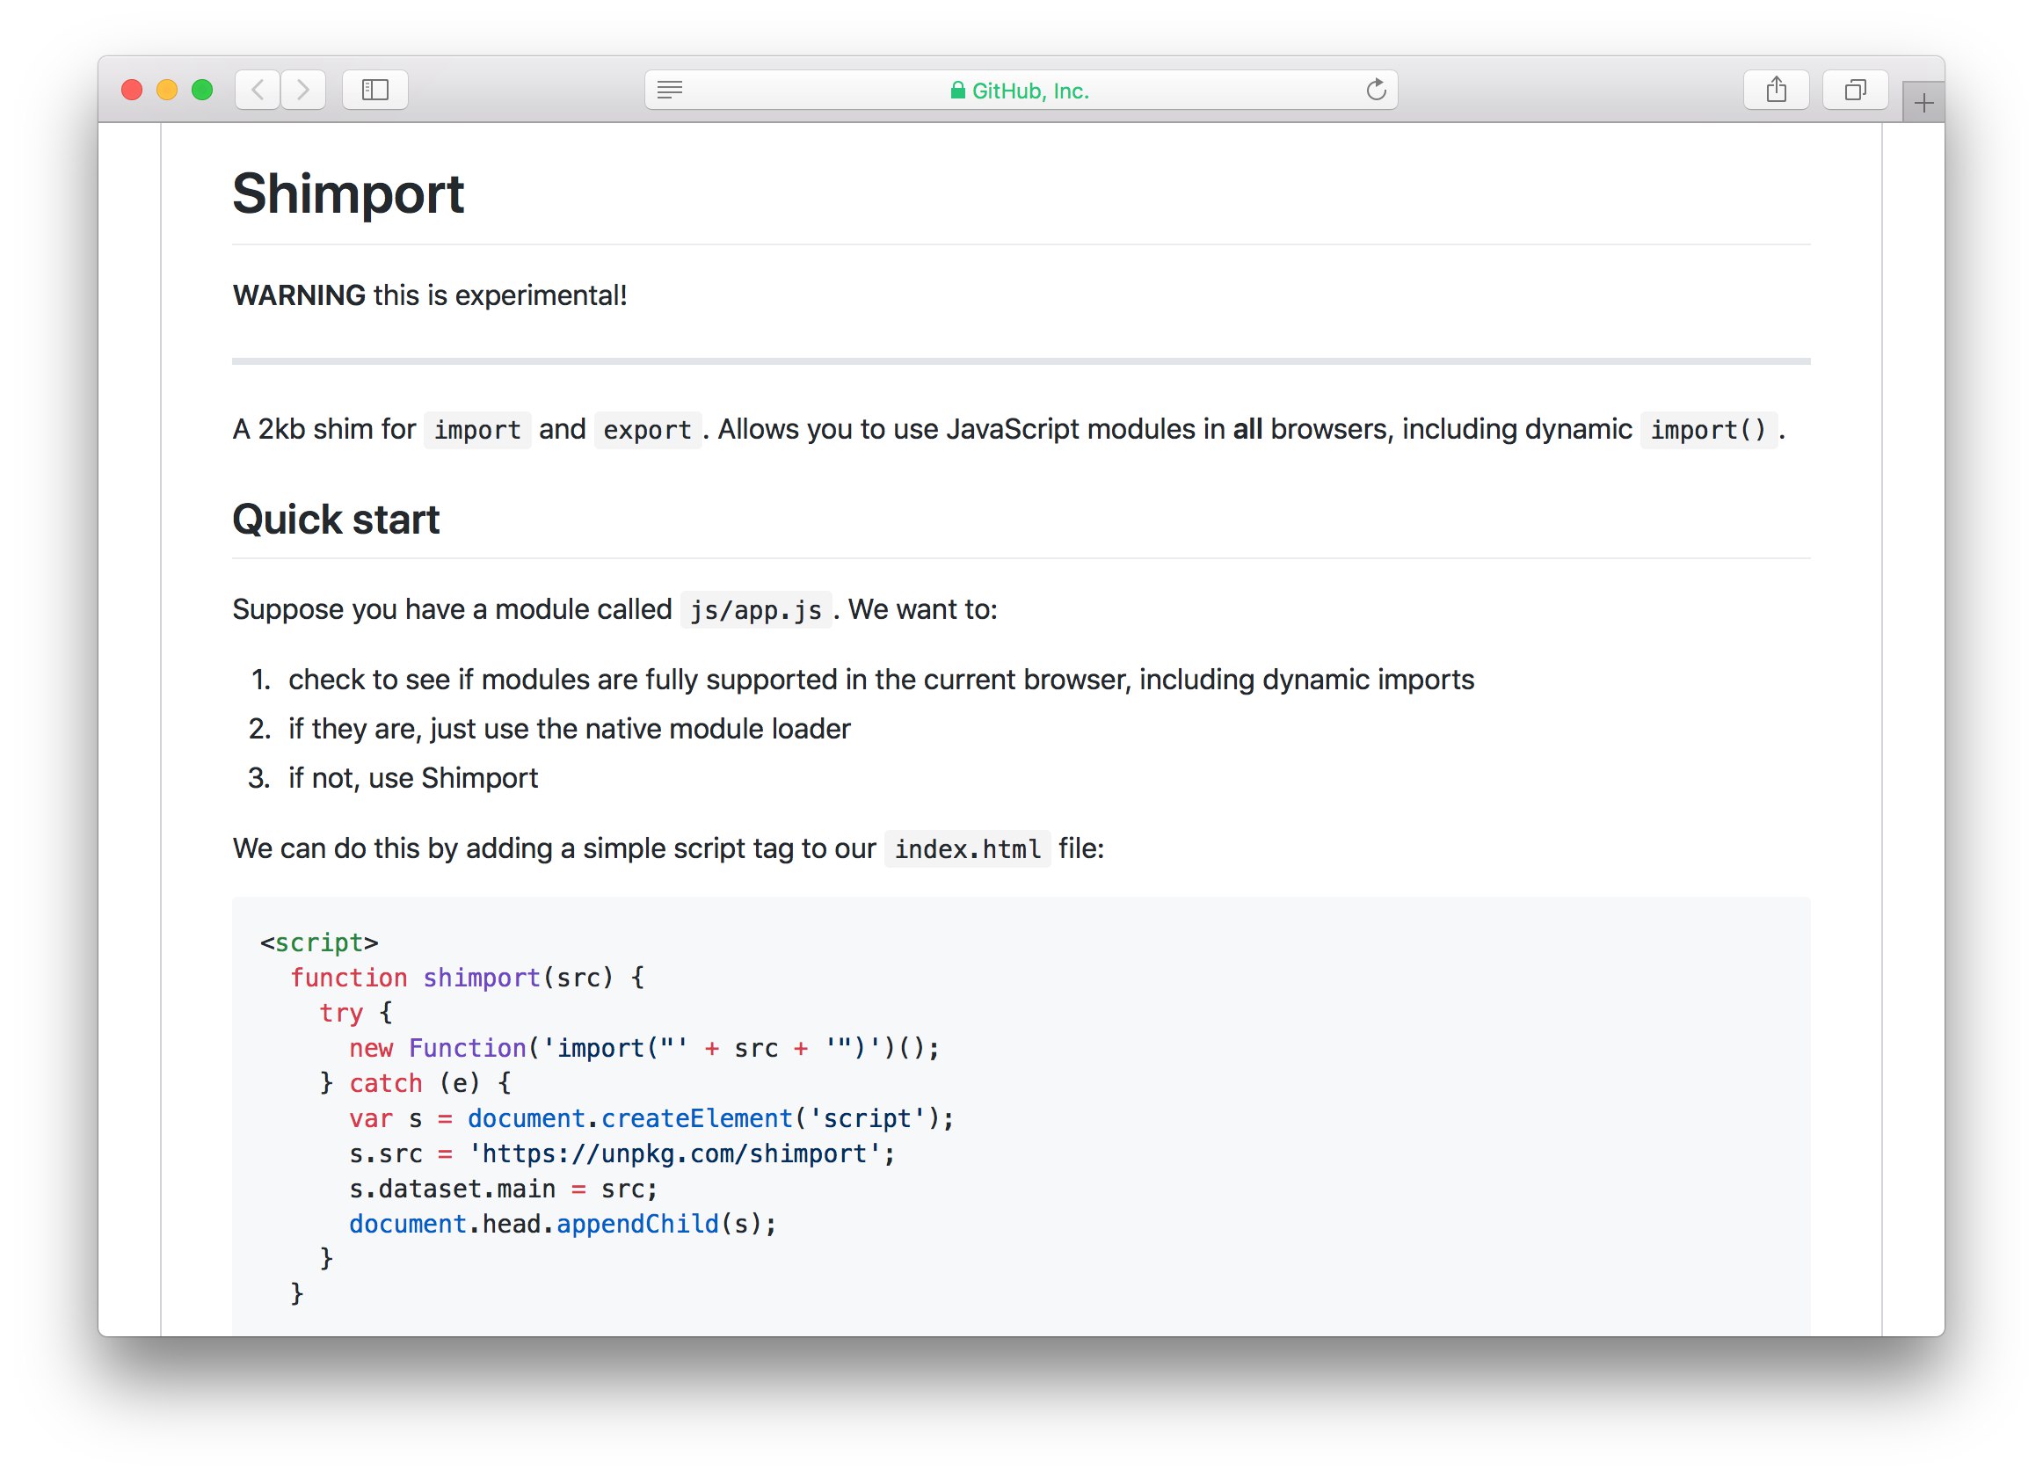Click the inline code 'import()'

pos(1708,430)
